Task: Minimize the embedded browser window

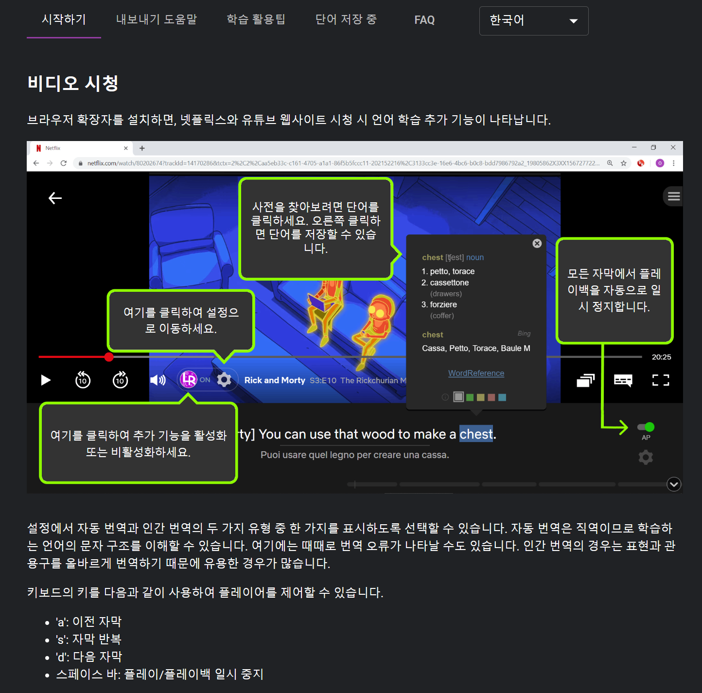Action: point(634,147)
